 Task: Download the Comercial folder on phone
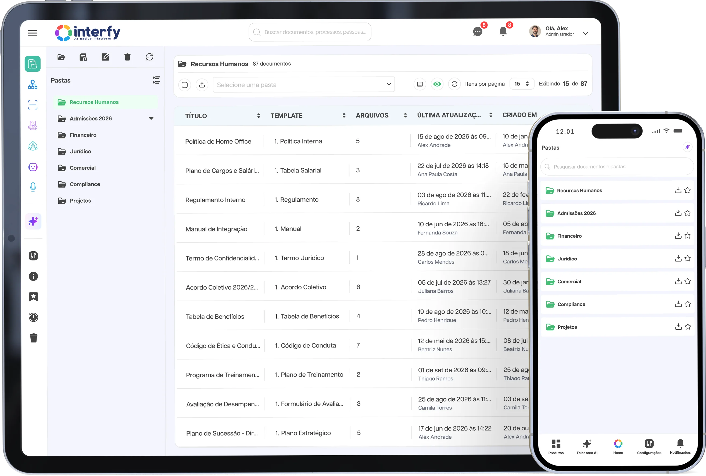678,281
